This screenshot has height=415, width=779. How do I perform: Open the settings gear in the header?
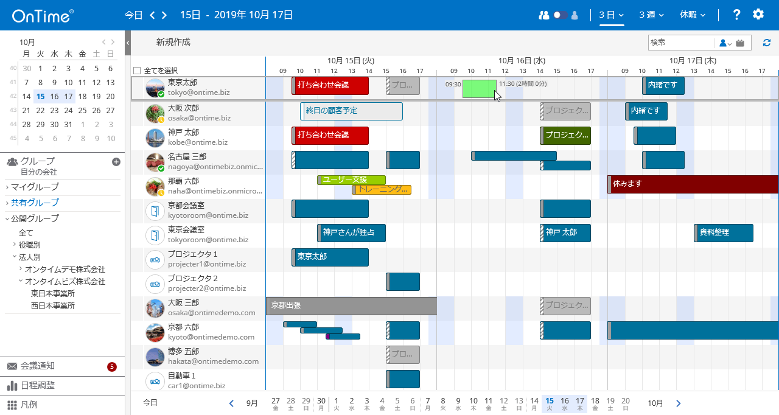pos(758,15)
